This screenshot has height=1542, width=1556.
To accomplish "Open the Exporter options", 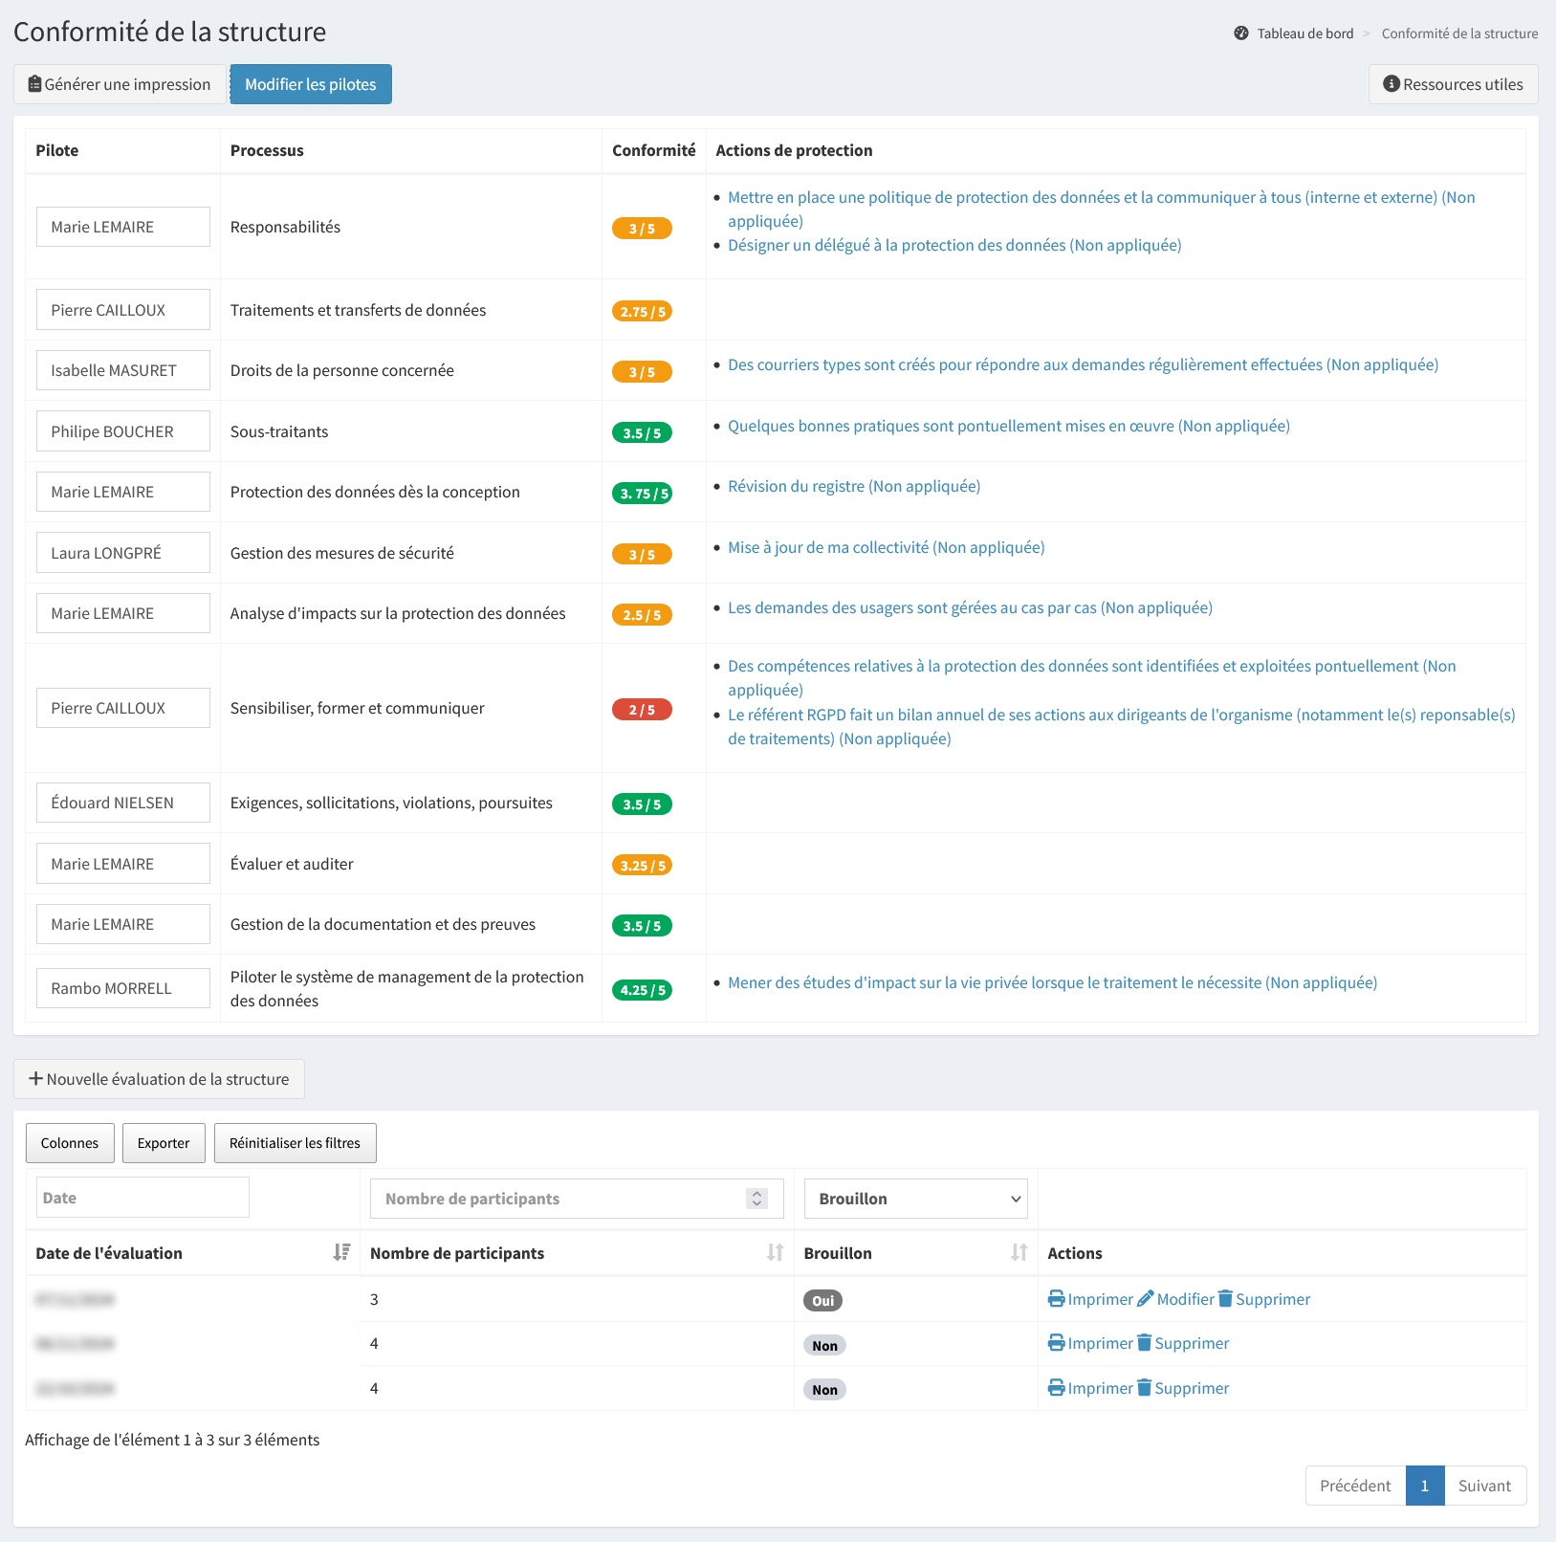I will [x=164, y=1143].
